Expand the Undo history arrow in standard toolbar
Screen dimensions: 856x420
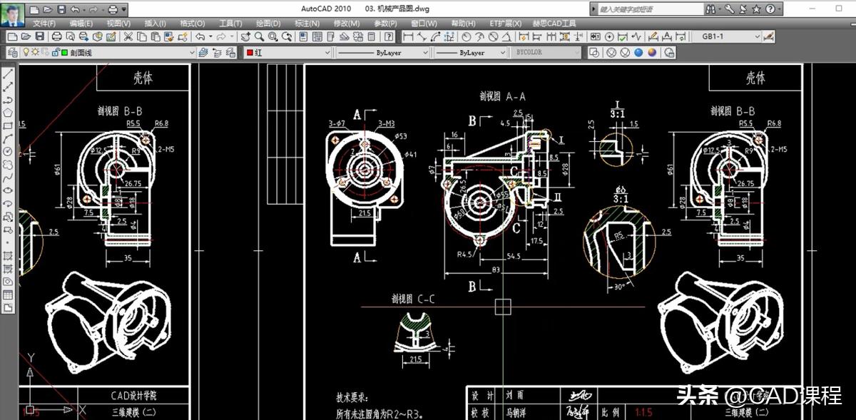click(210, 36)
